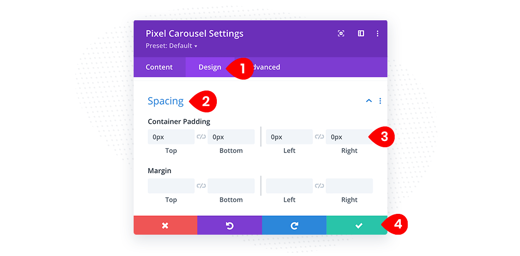Open the header three-dot more options menu
Image resolution: width=520 pixels, height=256 pixels.
pyautogui.click(x=378, y=33)
